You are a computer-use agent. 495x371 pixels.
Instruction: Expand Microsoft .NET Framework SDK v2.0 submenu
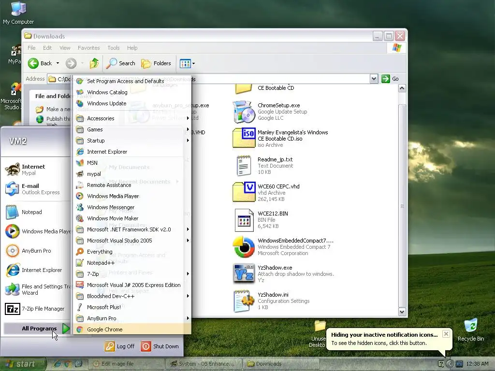[132, 229]
